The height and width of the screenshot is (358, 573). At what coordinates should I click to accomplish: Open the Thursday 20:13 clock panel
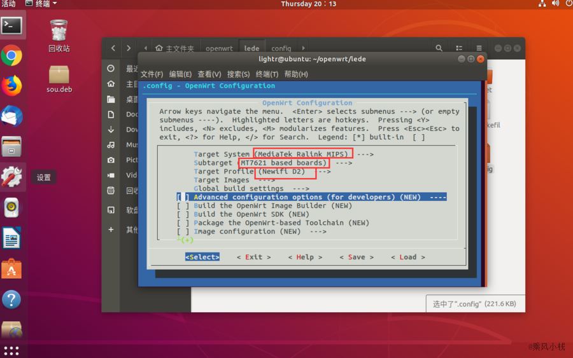308,4
